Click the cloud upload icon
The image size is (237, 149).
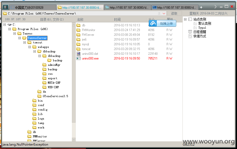[x=153, y=23]
